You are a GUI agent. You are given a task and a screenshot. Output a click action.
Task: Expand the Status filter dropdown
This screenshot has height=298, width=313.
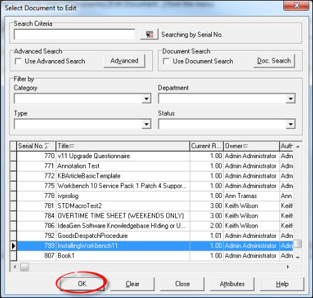[291, 124]
